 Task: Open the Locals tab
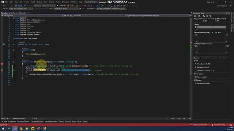coord(79,121)
